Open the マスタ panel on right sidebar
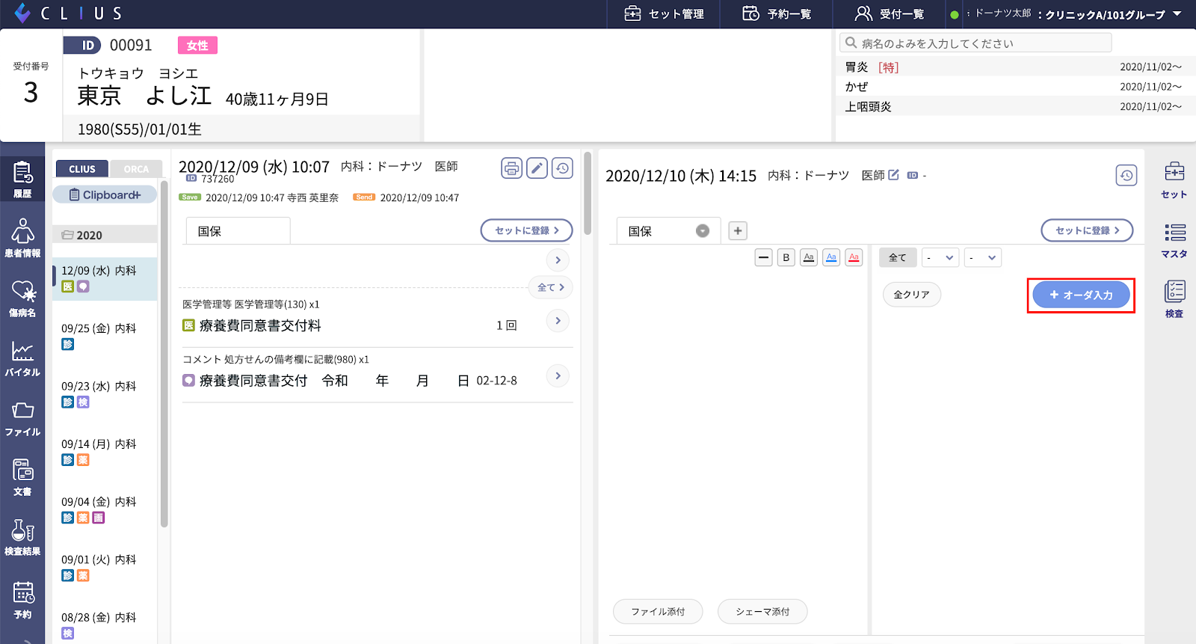The height and width of the screenshot is (644, 1196). pos(1174,240)
